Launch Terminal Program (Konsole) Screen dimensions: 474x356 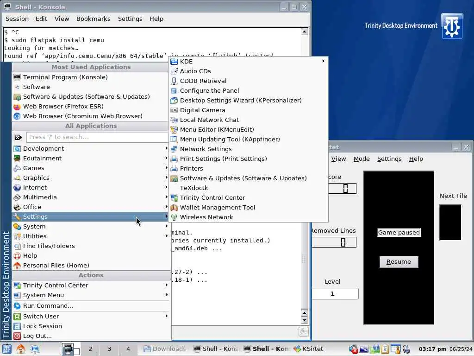click(x=91, y=77)
